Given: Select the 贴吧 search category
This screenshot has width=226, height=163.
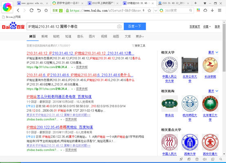Looking at the screenshot, I should 56,37.
